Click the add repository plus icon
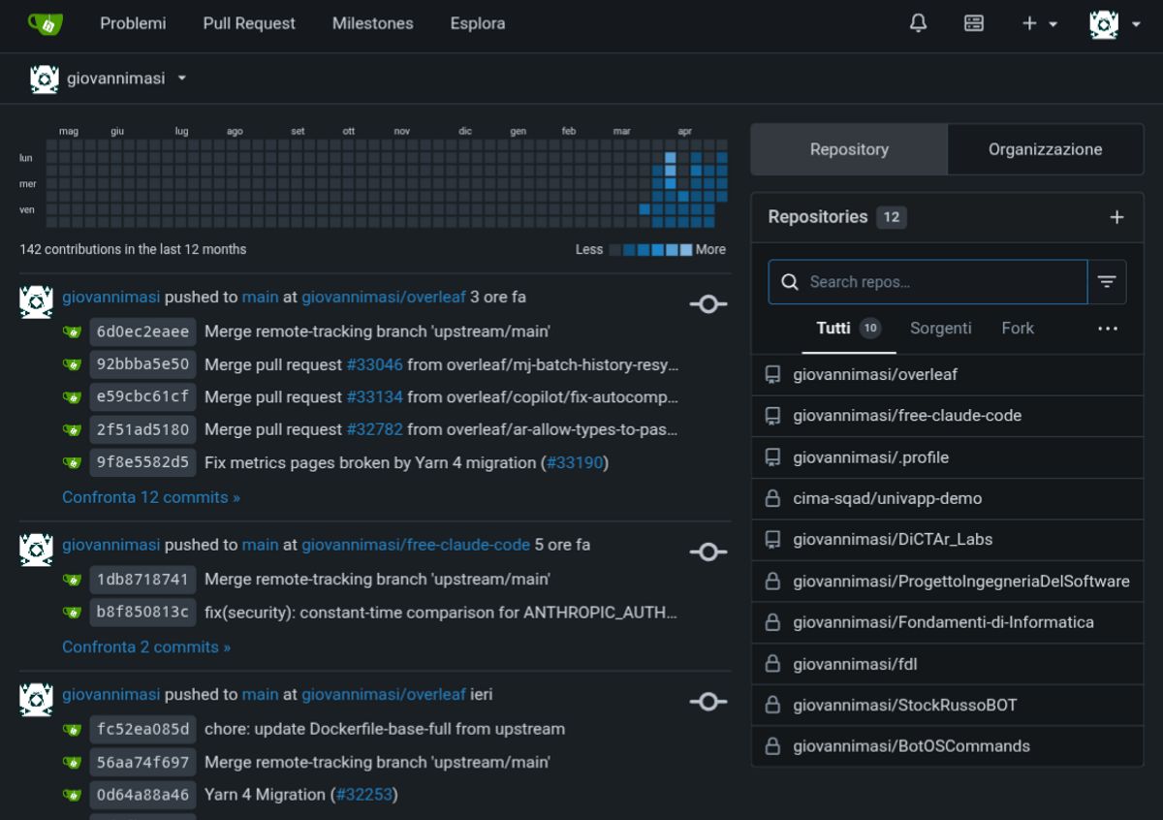This screenshot has height=820, width=1163. [x=1116, y=217]
